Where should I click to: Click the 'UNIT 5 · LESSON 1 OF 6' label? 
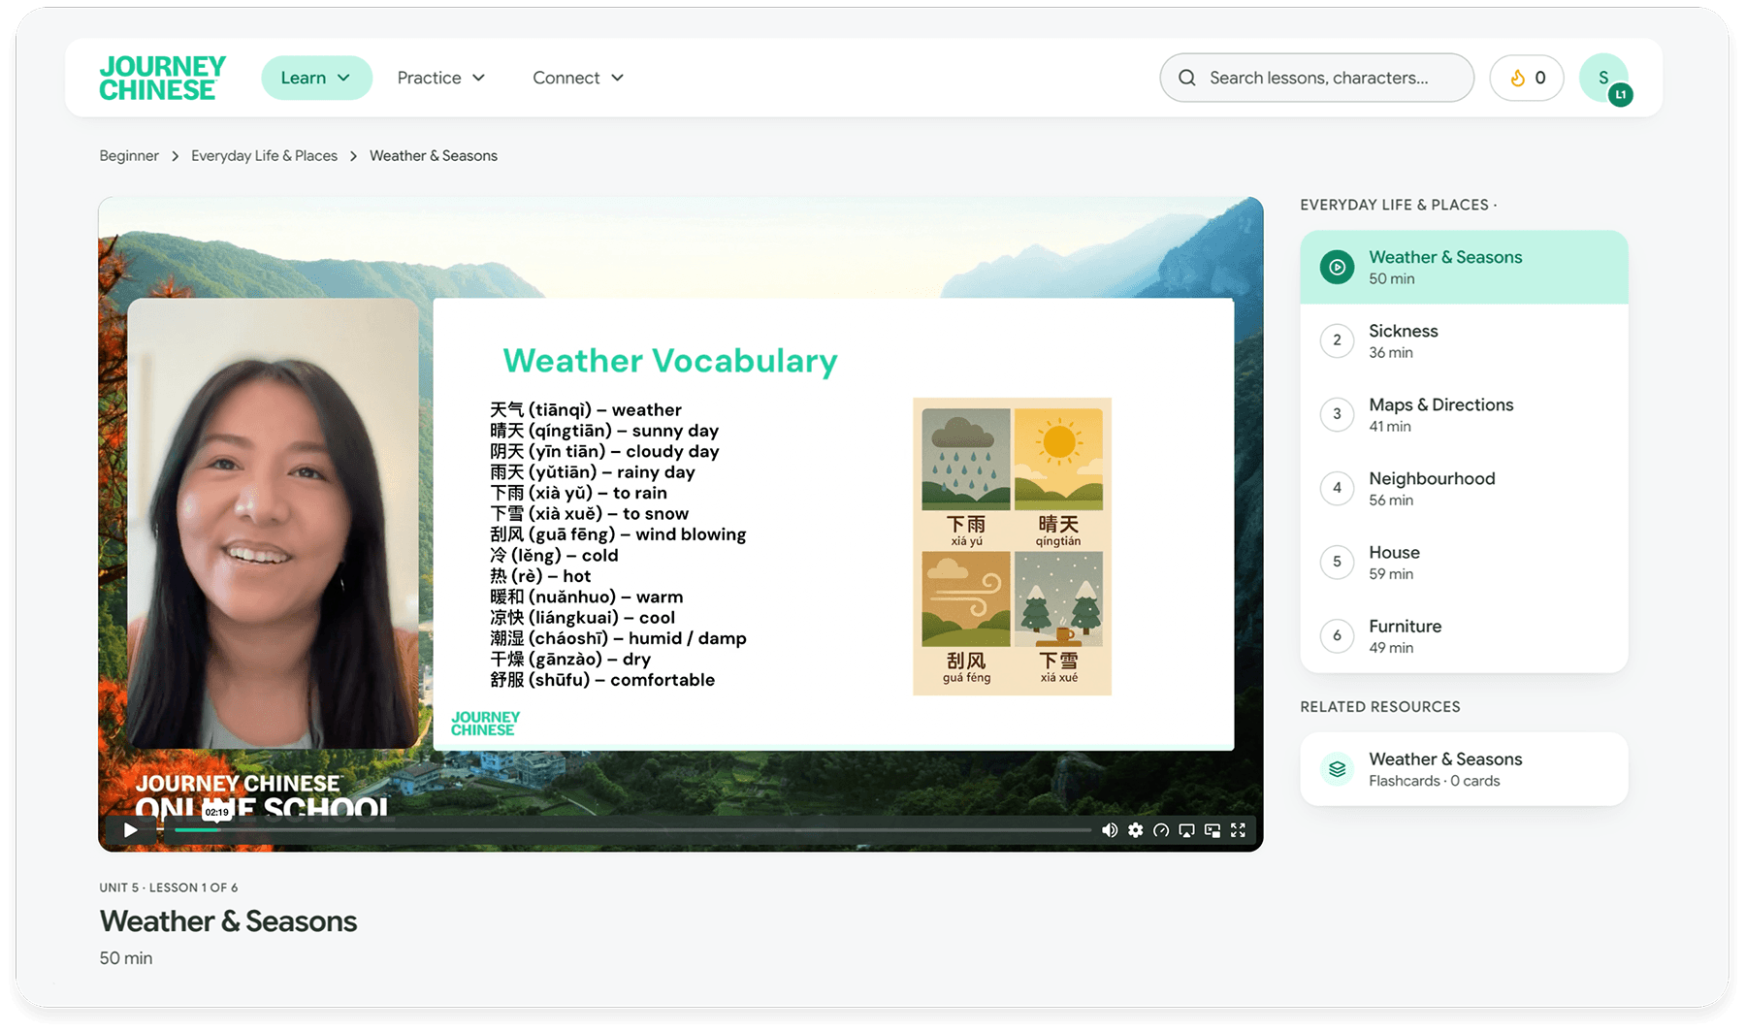pyautogui.click(x=169, y=888)
